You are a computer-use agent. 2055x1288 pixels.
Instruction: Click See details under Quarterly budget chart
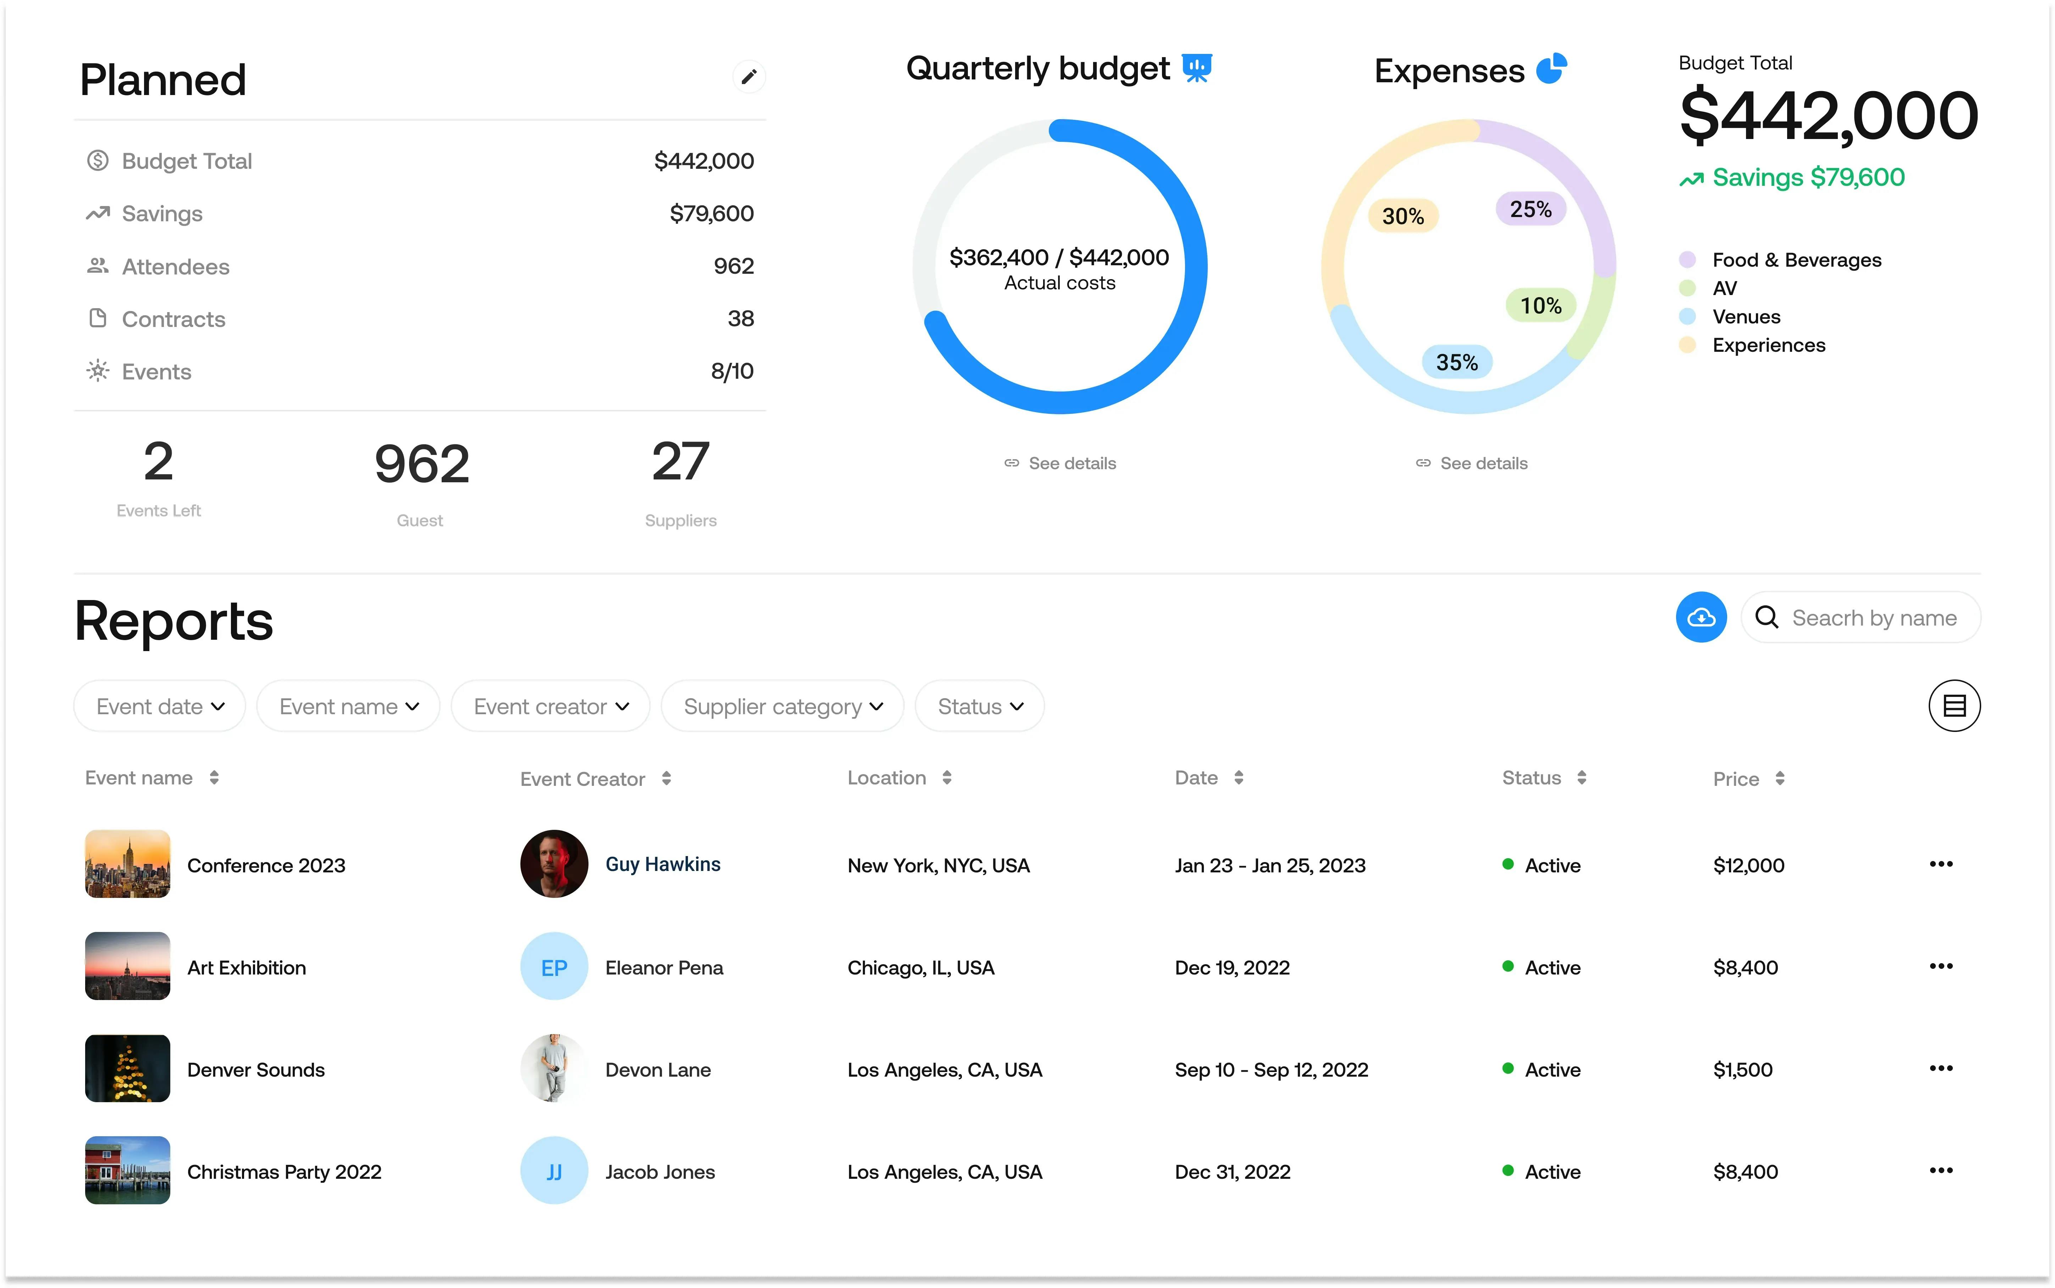(1060, 463)
